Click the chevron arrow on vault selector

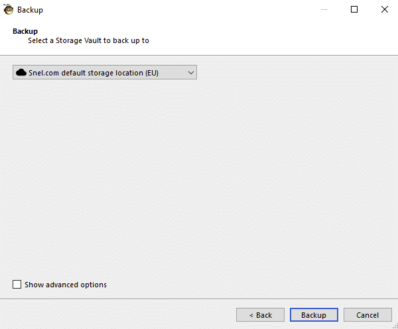point(191,73)
